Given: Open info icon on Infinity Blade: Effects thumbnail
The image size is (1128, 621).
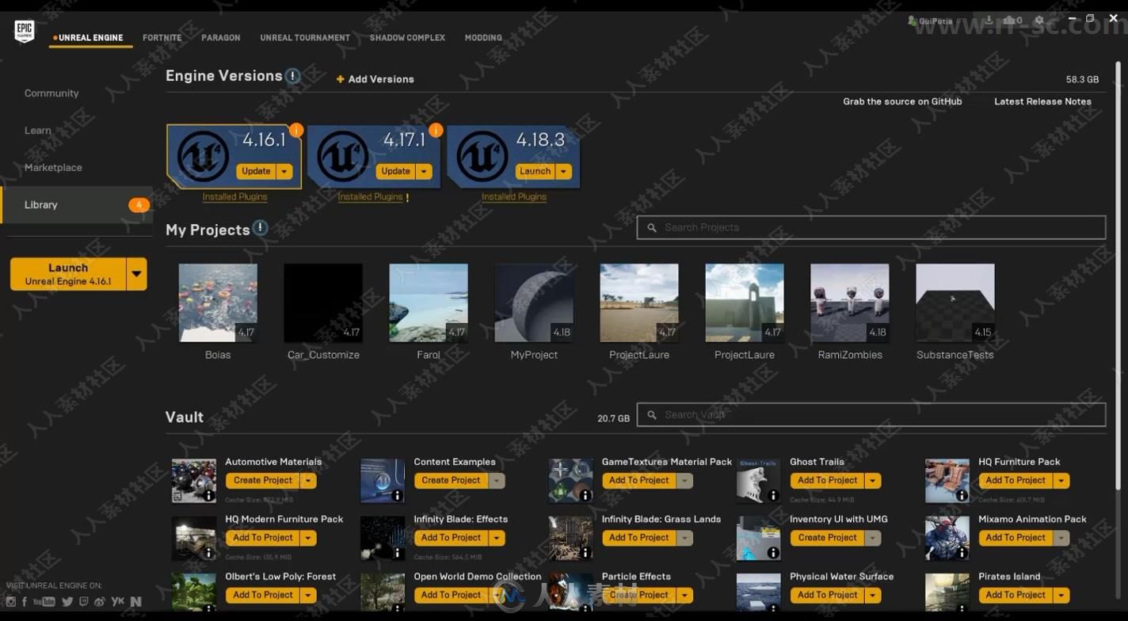Looking at the screenshot, I should tap(397, 553).
